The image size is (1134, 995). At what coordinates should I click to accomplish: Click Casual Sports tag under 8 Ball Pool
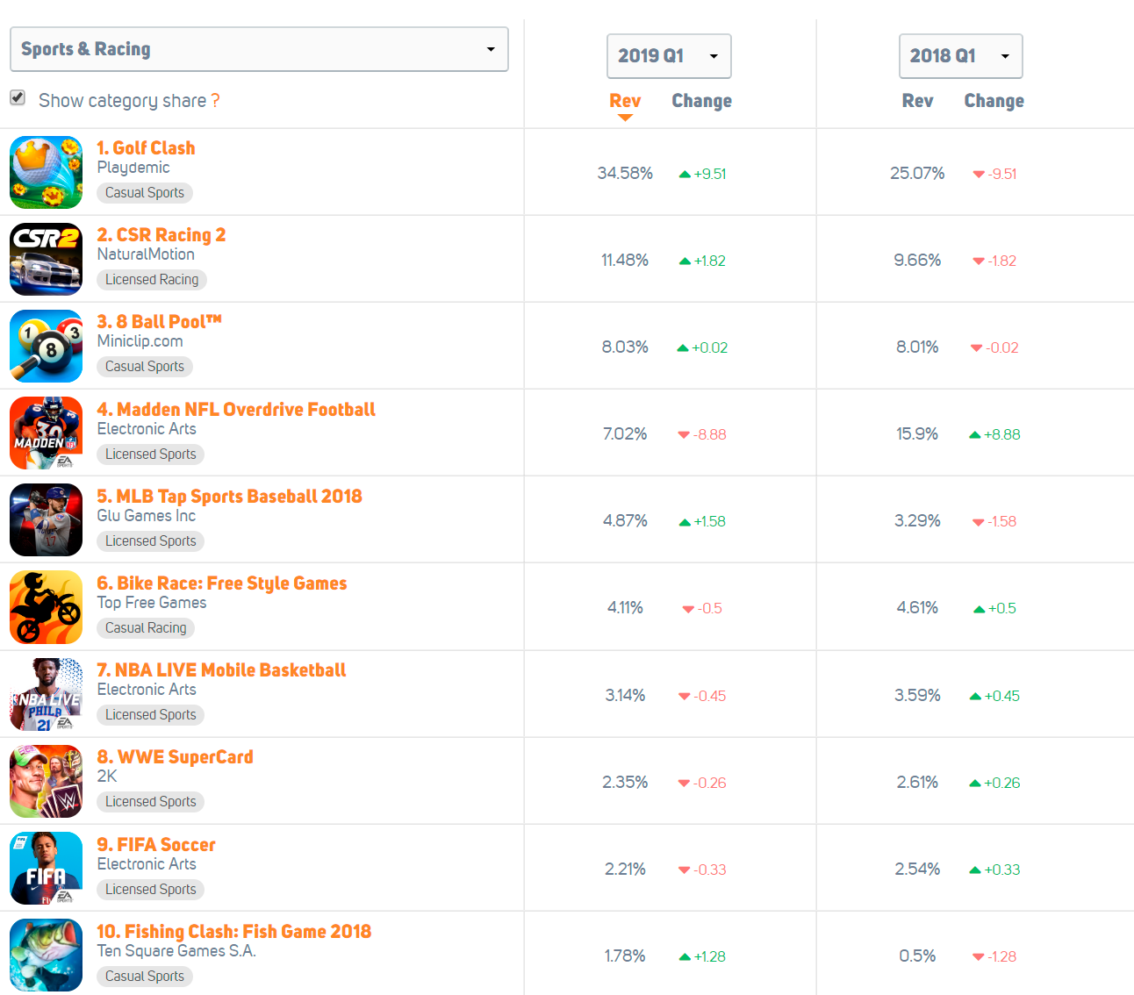coord(145,367)
